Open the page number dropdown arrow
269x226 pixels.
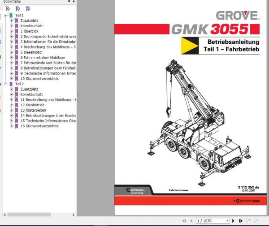[x=227, y=221]
